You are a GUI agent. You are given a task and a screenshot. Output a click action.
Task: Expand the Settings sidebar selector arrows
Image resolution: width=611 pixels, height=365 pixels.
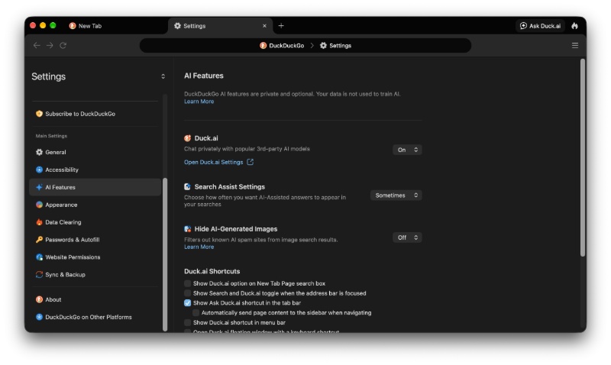point(163,76)
